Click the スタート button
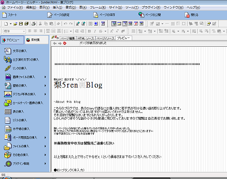The image size is (227, 179). (x=10, y=15)
